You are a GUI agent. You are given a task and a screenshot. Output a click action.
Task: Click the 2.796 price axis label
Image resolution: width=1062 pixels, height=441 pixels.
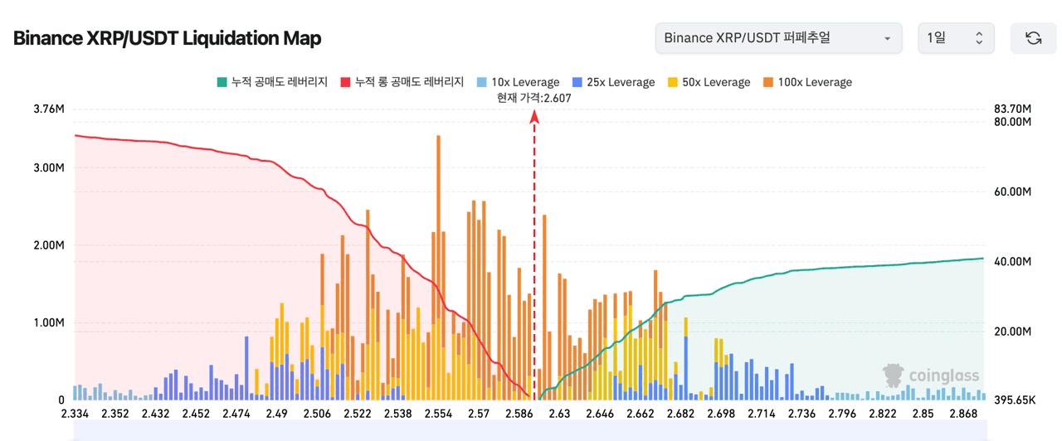point(842,414)
